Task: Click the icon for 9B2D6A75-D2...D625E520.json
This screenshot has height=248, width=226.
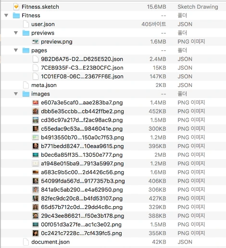Action: 36,59
